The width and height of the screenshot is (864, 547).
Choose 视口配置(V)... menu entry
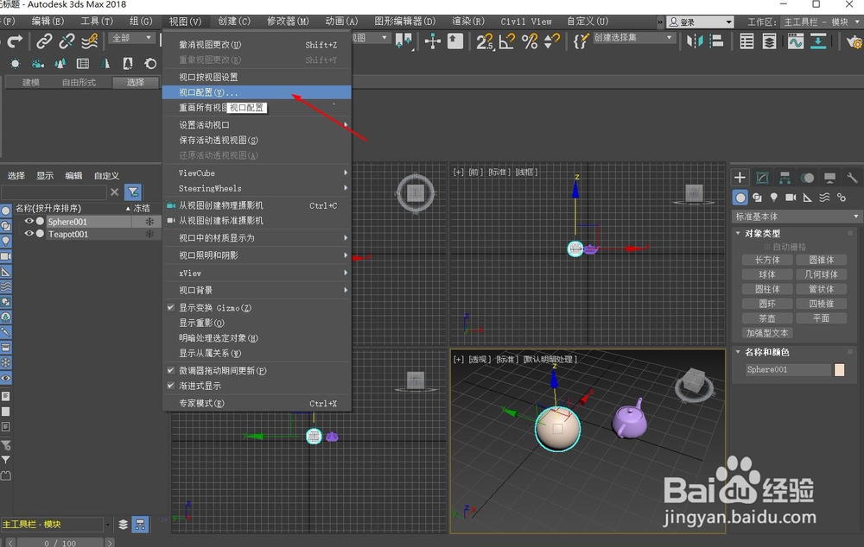pos(257,92)
